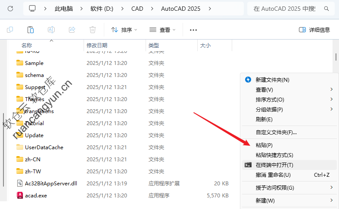Viewport: 339px width, 209px height.
Task: Expand chevron after AutoCAD 2025 breadcrumb
Action: pos(209,9)
